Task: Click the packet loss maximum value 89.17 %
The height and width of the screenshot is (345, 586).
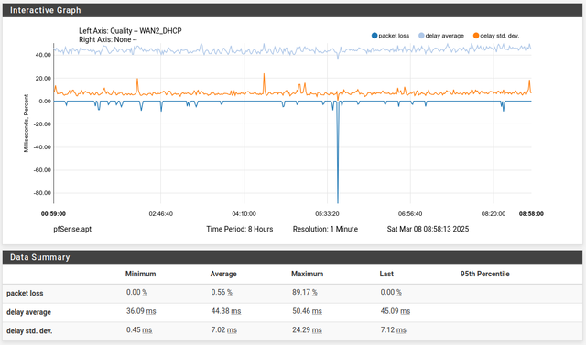Action: [305, 292]
